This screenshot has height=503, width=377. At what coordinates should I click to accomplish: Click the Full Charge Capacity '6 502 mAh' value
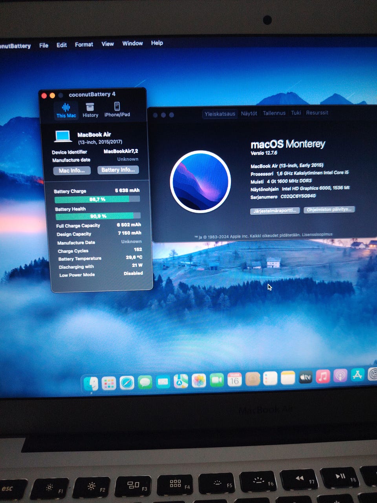[129, 225]
